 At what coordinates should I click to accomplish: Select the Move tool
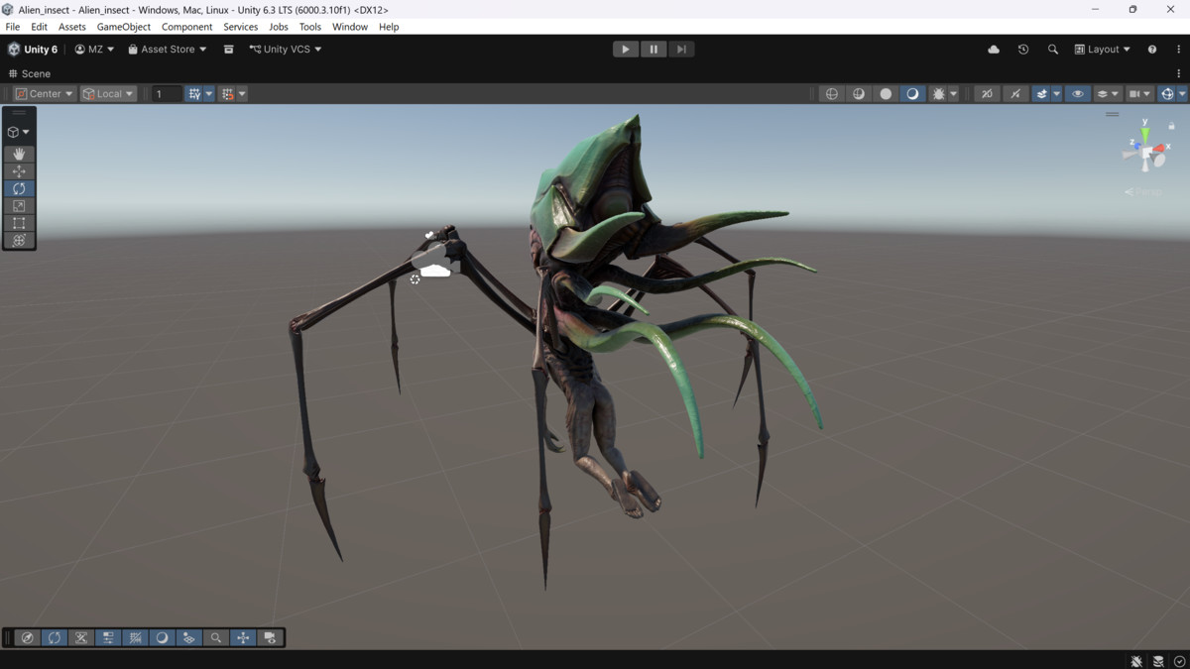click(x=18, y=170)
